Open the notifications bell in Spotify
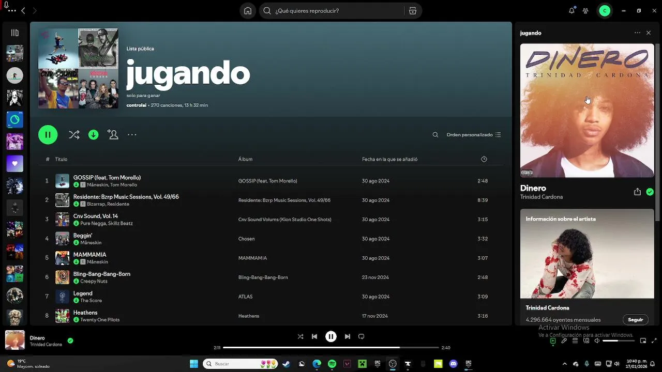Viewport: 662px width, 372px height. coord(571,11)
